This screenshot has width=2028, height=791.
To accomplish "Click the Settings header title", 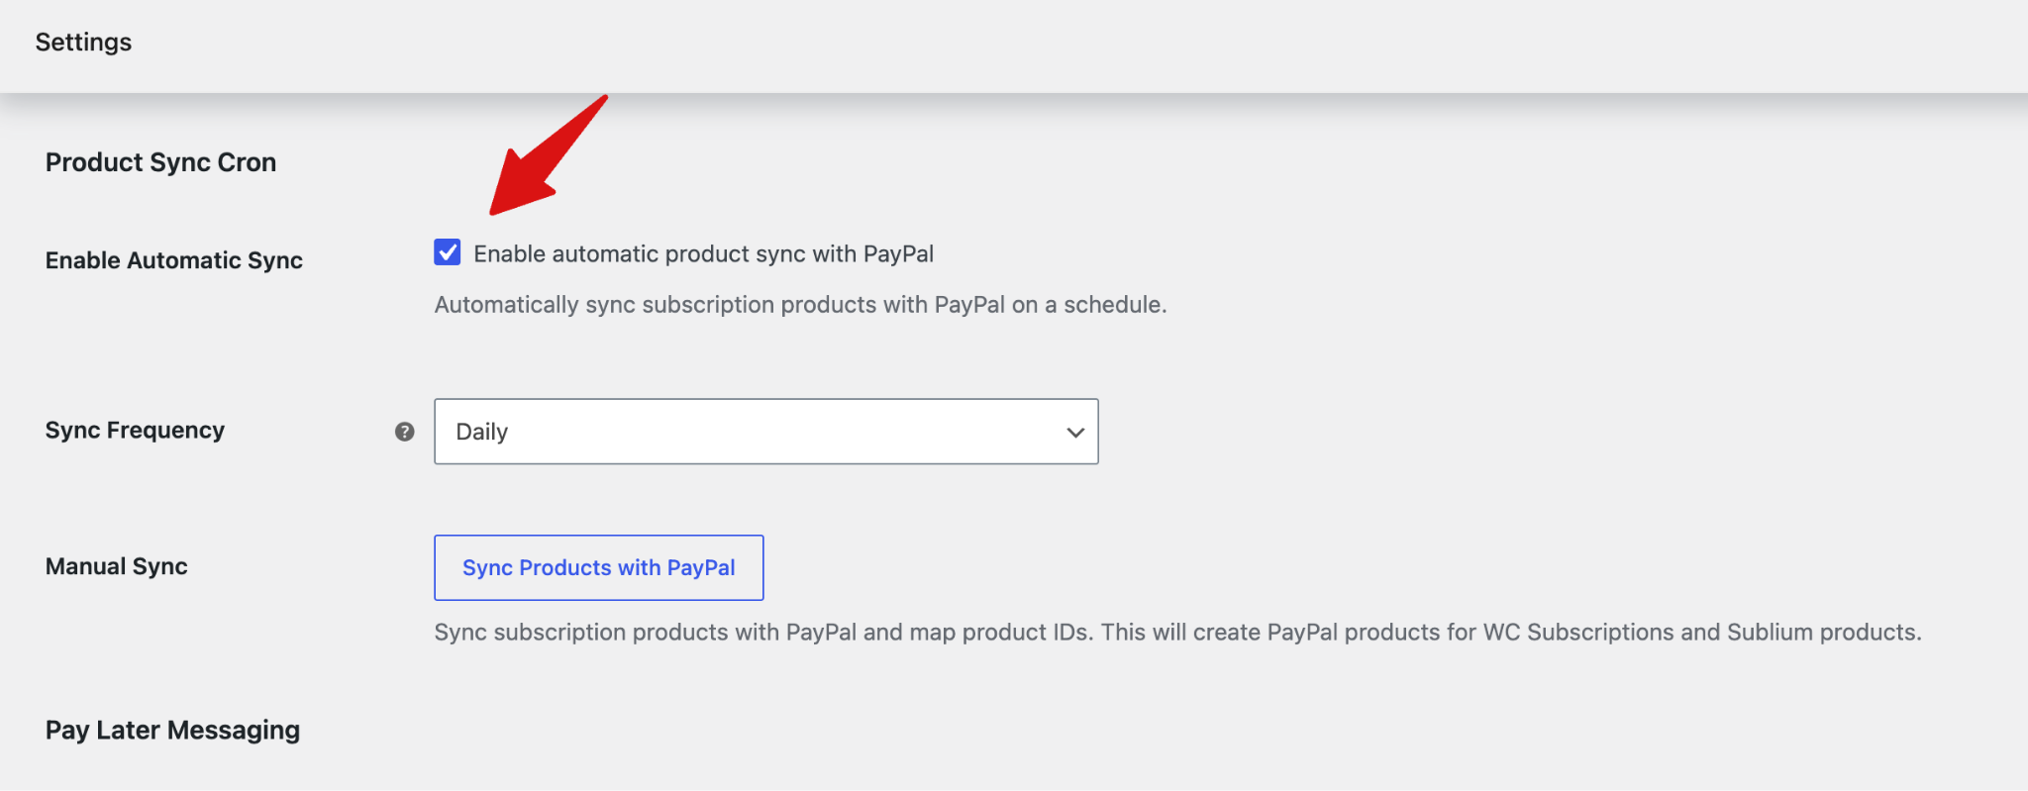I will coord(83,43).
